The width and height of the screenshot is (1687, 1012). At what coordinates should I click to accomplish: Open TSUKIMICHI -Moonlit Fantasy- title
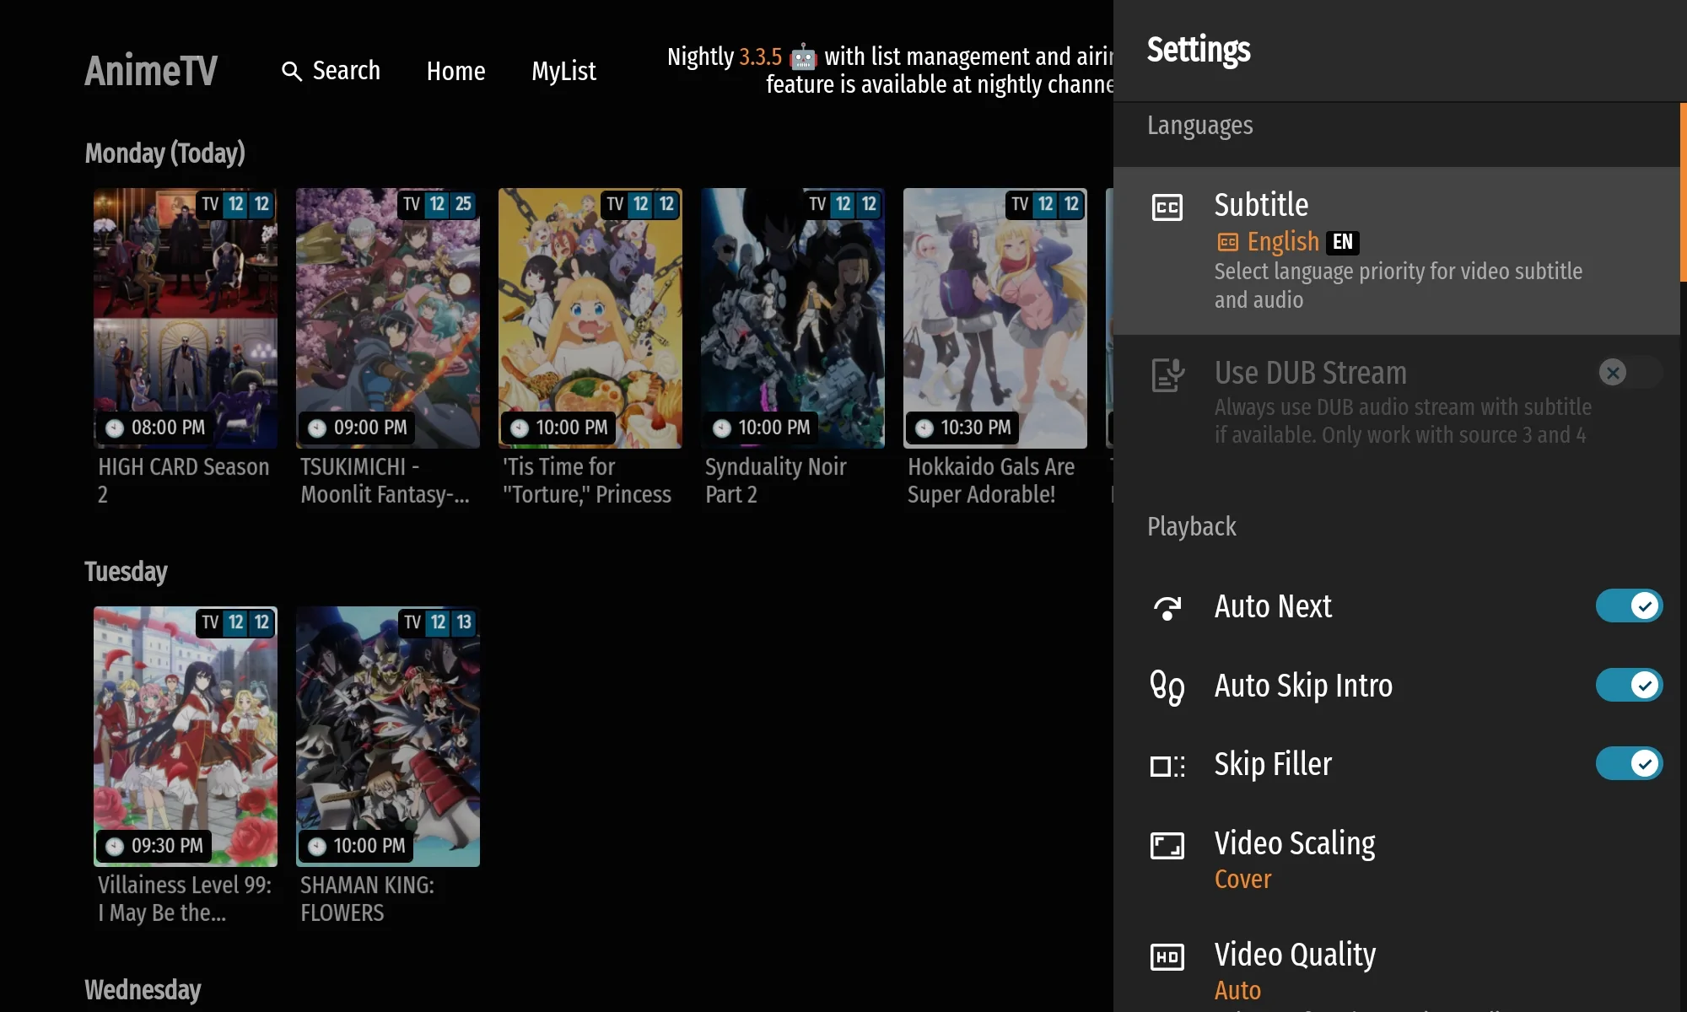(385, 481)
